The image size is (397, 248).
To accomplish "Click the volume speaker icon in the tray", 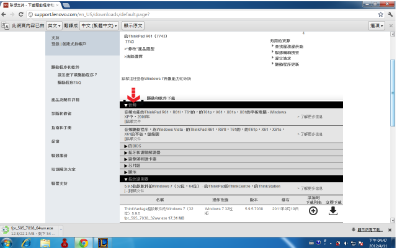I will pos(346,243).
